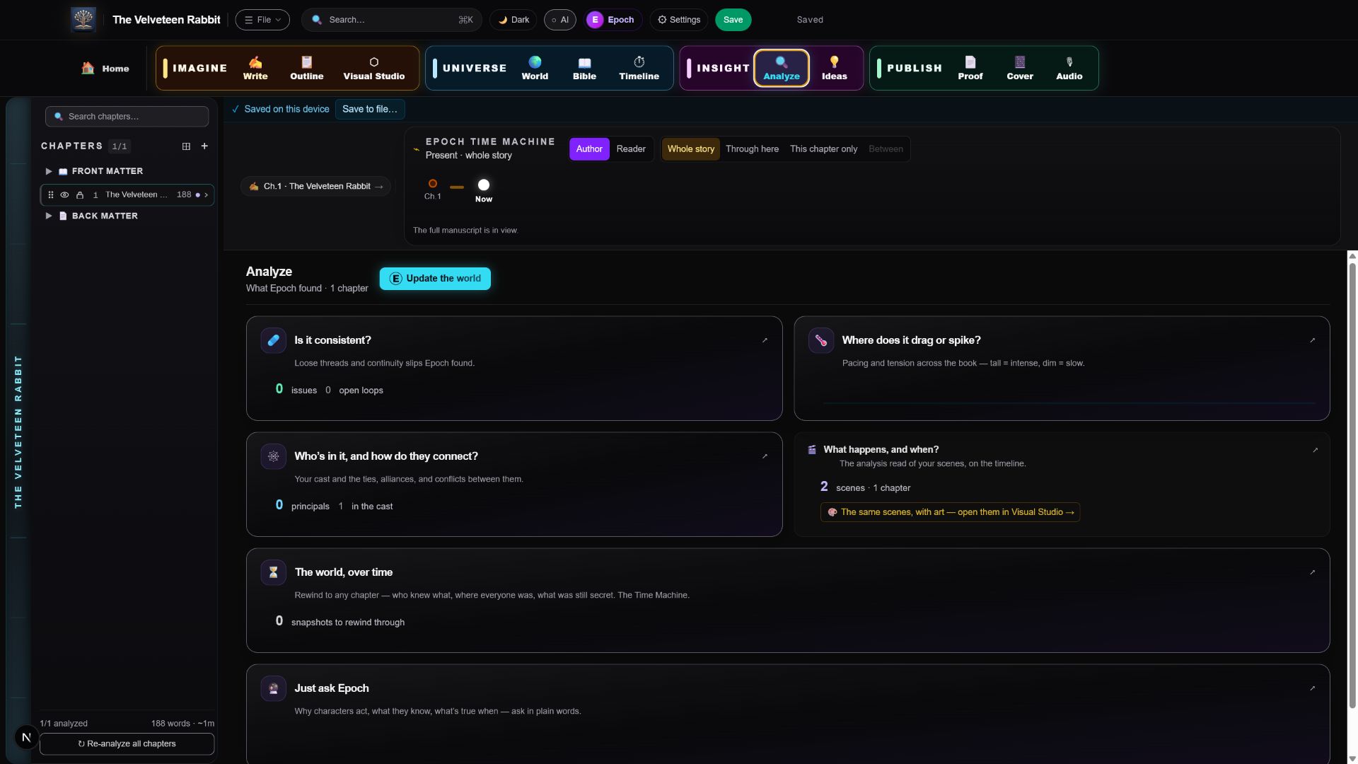
Task: Click 'Re-analyze all chapters' button
Action: pos(127,743)
